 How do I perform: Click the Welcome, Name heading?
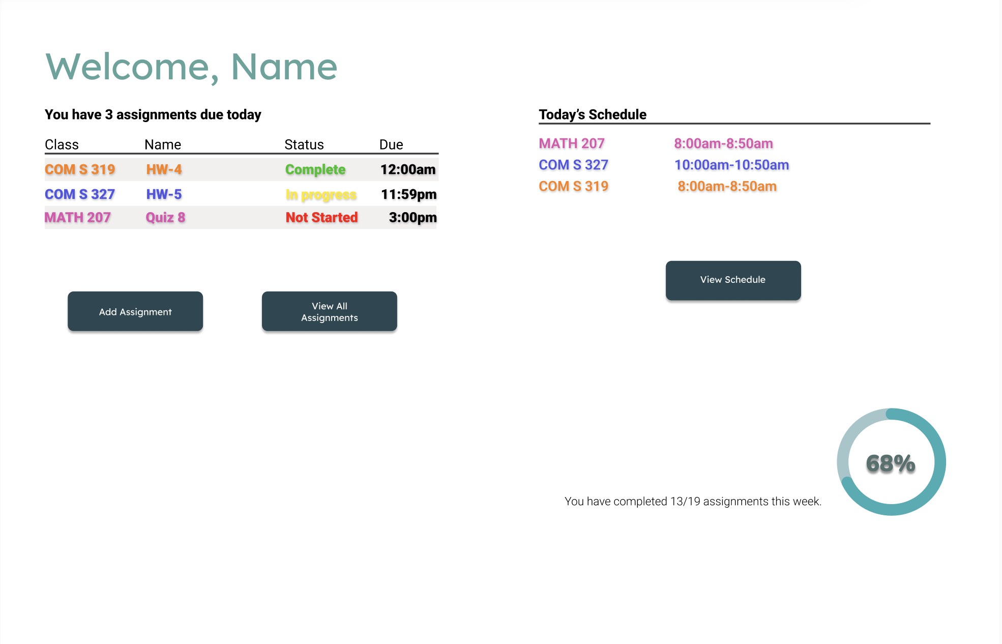[x=191, y=66]
